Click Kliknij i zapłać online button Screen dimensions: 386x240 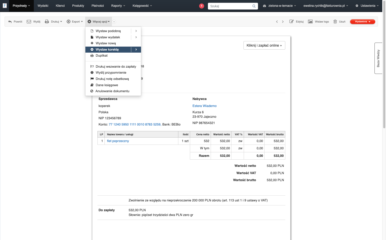pyautogui.click(x=264, y=45)
